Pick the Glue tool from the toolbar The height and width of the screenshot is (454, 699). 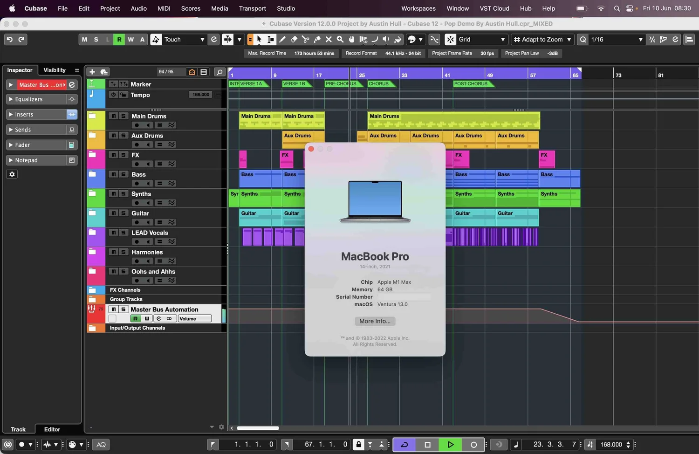click(x=317, y=40)
